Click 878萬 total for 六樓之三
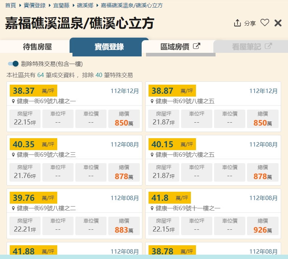This screenshot has height=259, width=288. click(x=124, y=176)
